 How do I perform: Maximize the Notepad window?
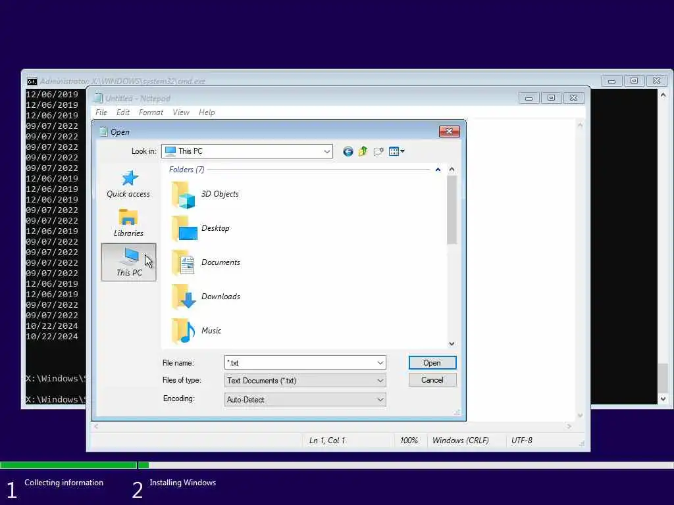tap(551, 98)
